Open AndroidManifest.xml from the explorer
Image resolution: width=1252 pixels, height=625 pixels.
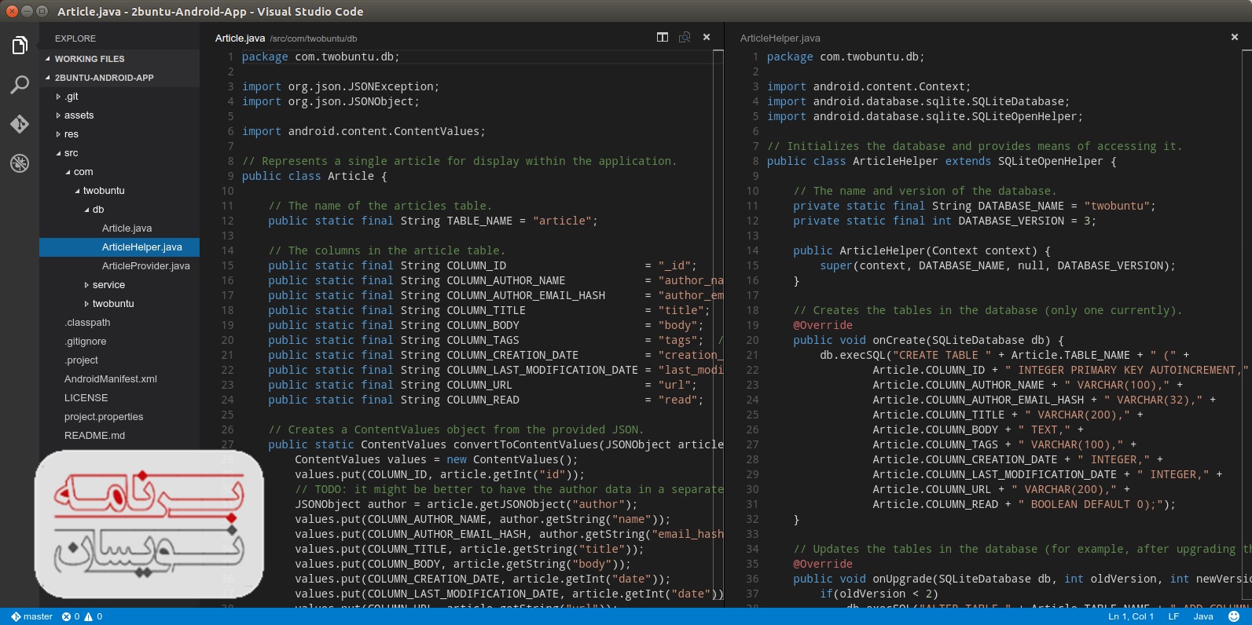[x=110, y=379]
